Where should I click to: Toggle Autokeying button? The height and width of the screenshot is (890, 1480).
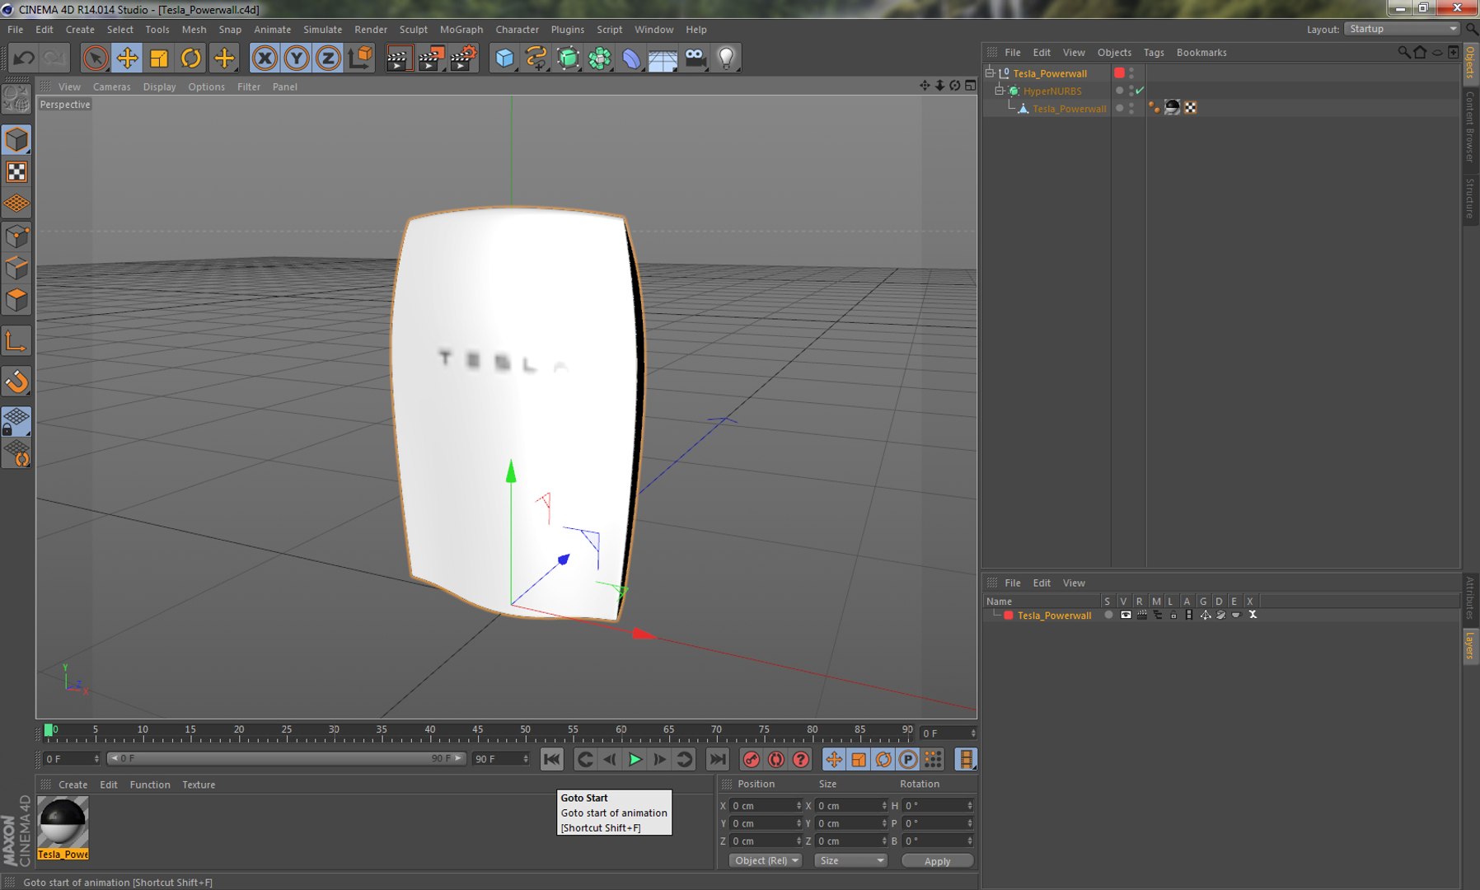click(775, 760)
